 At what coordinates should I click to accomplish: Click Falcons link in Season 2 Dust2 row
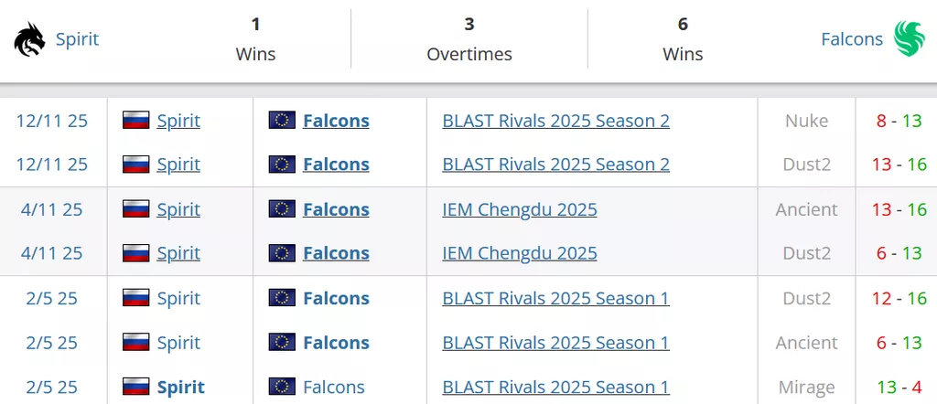(x=336, y=165)
